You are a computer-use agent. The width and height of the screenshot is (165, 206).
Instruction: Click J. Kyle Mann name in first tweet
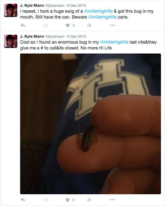pos(32,5)
